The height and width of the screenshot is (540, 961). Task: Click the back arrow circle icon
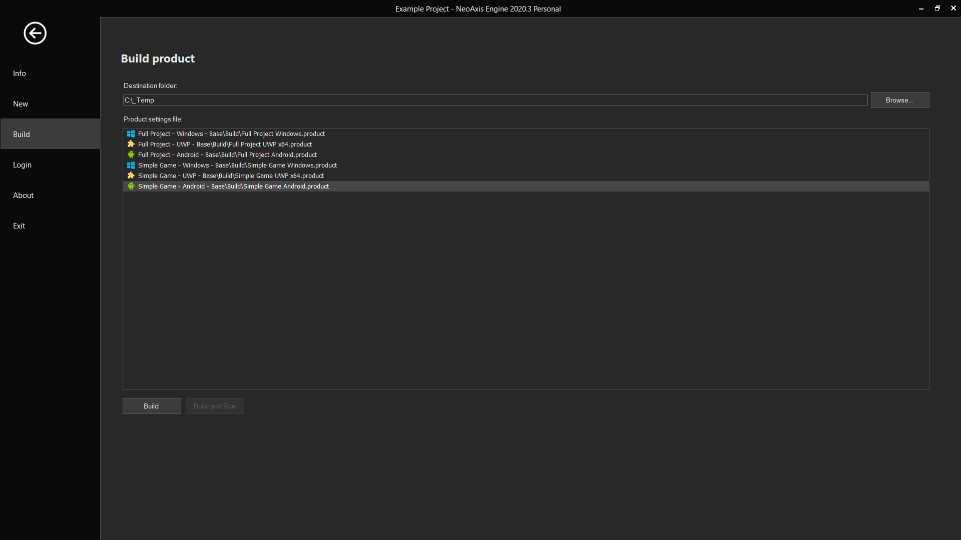coord(35,33)
